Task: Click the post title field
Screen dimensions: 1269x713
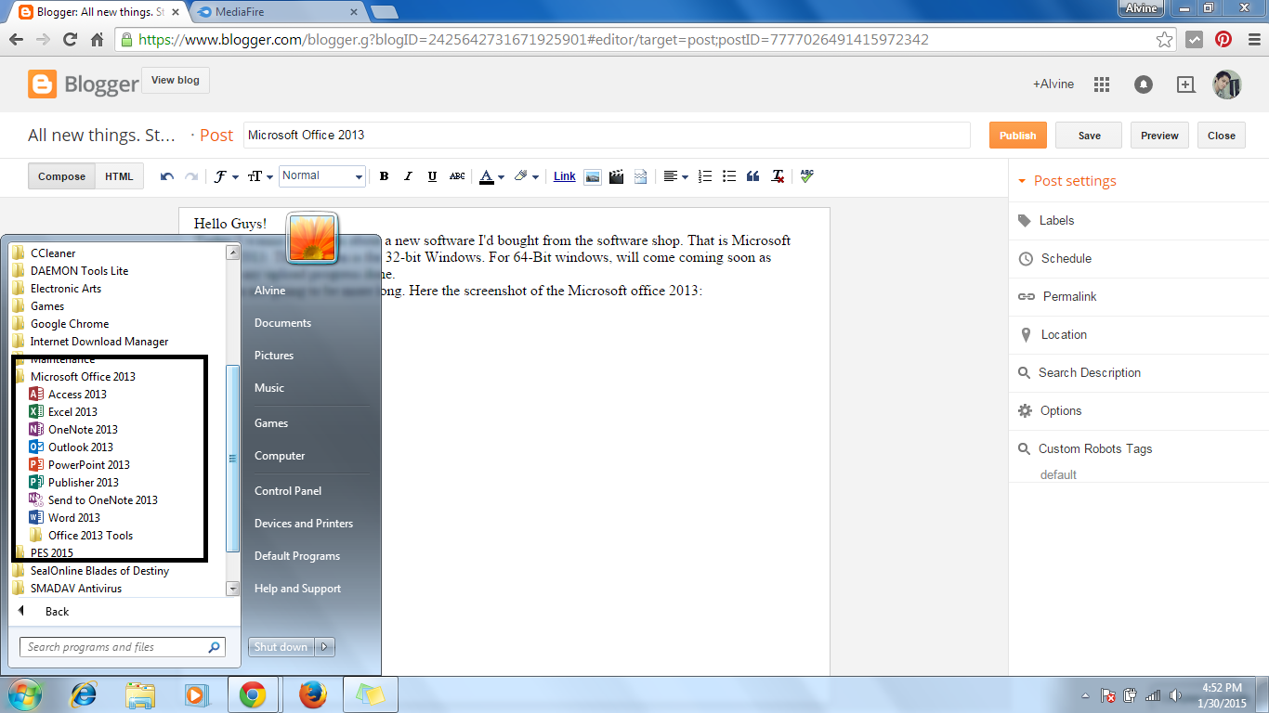Action: coord(607,136)
